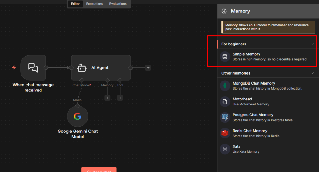Click the AI Agent node label

(x=100, y=67)
